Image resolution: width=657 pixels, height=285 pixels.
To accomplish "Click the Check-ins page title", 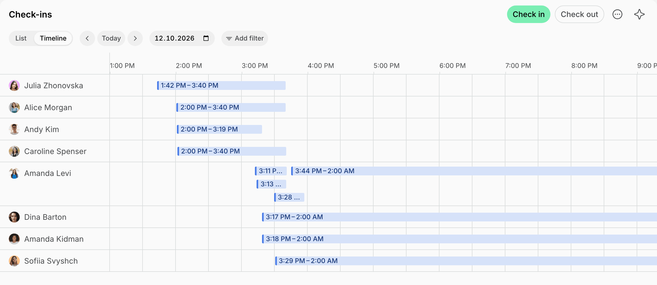I will (30, 14).
